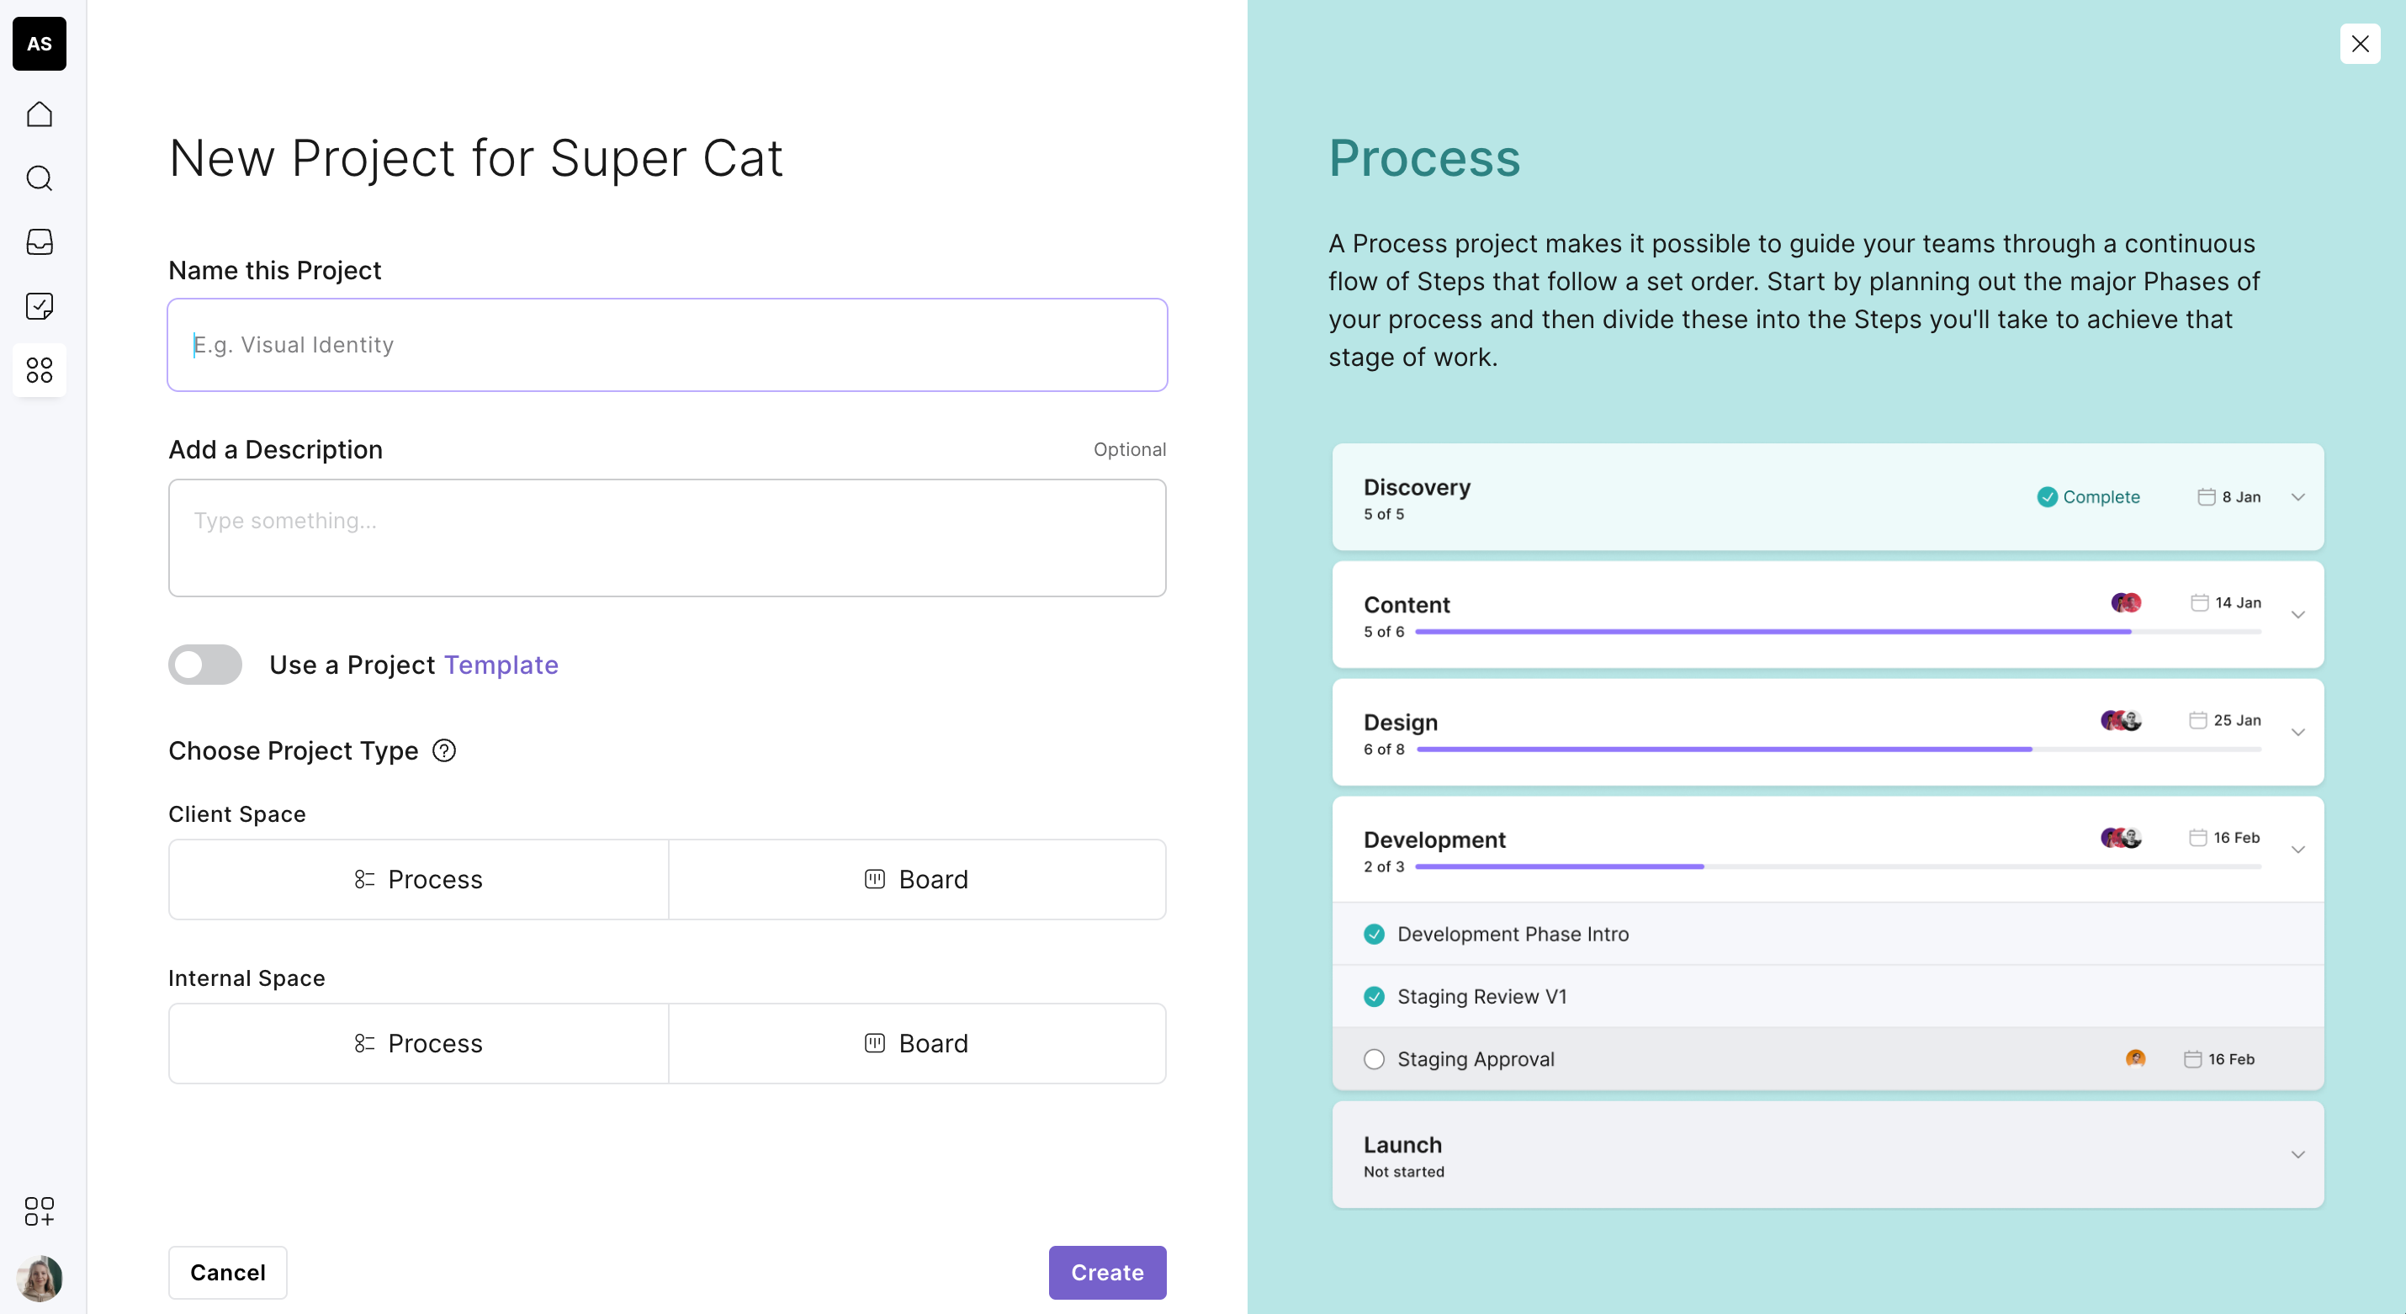Open user profile avatar photo

pos(40,1278)
